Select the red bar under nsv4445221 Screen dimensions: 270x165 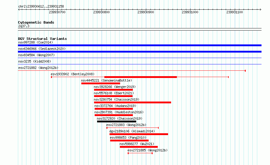101,83
